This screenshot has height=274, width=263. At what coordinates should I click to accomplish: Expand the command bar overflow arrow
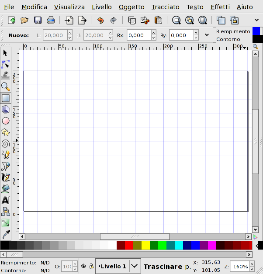point(257,20)
